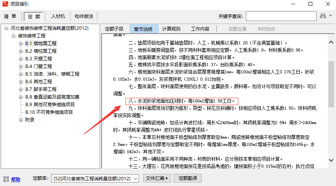Open the 计算规则 tab
Image resolution: width=336 pixels, height=186 pixels.
(x=171, y=29)
